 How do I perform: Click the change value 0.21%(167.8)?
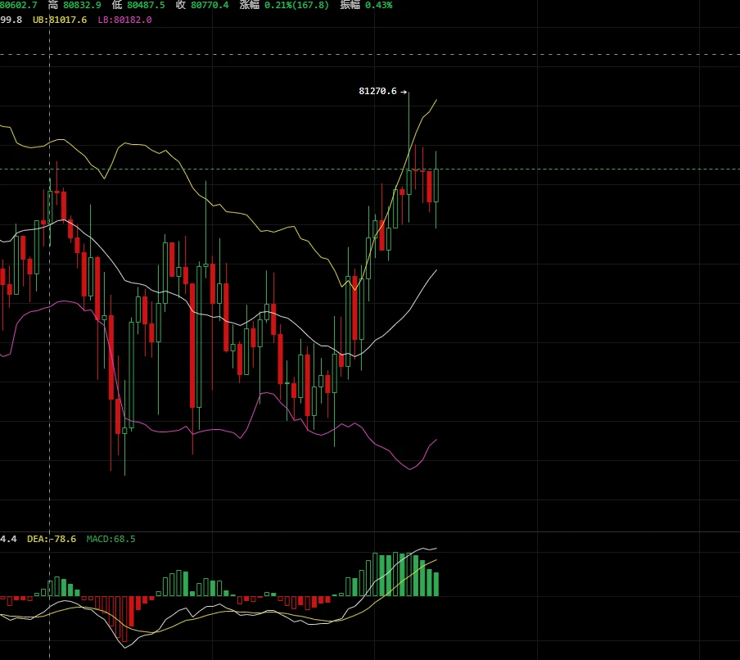click(296, 5)
